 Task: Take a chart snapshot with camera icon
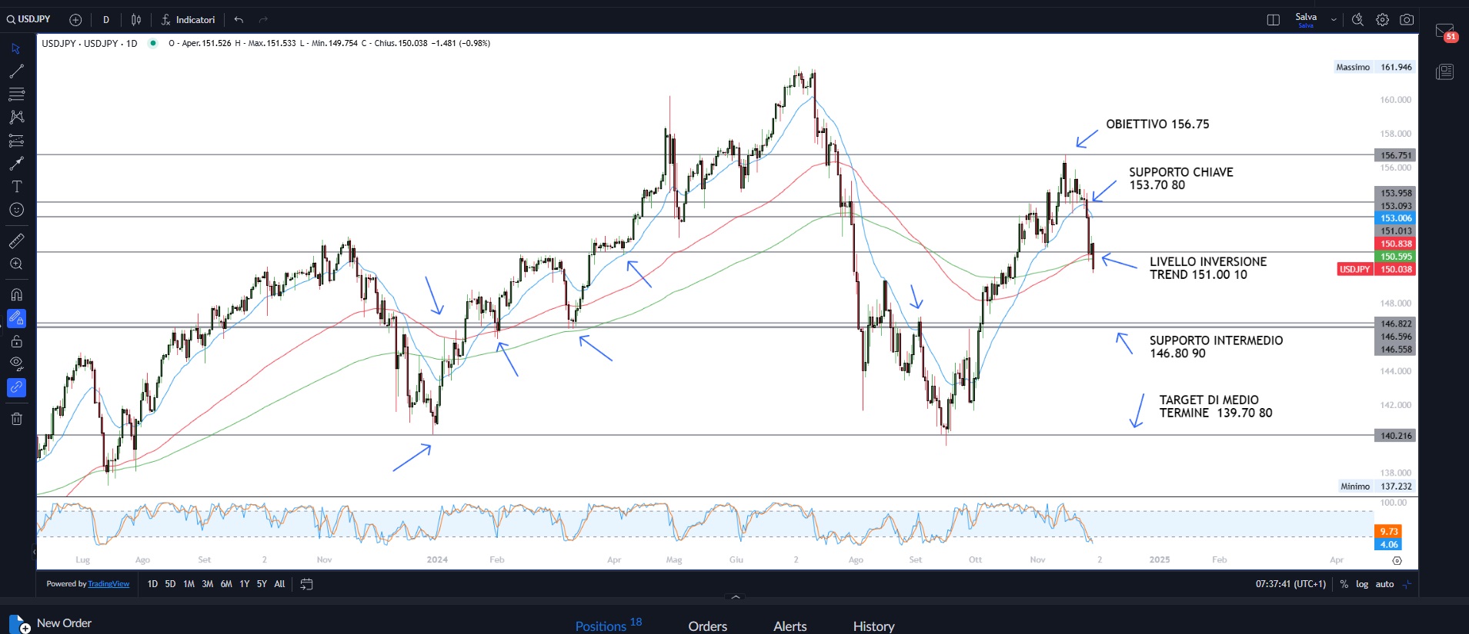(x=1407, y=20)
